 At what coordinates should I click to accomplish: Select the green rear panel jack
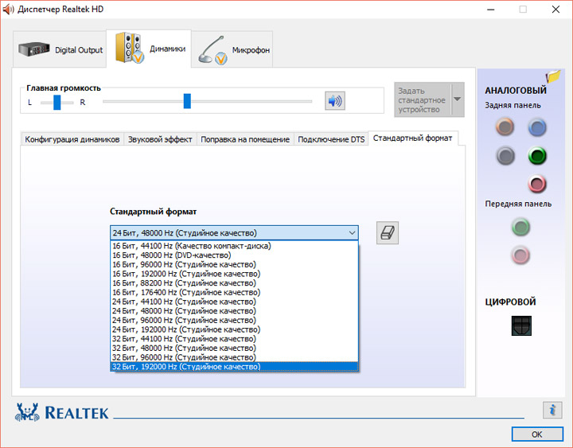tap(537, 156)
